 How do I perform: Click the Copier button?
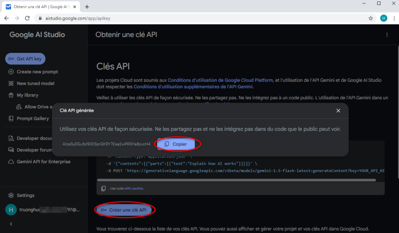176,144
